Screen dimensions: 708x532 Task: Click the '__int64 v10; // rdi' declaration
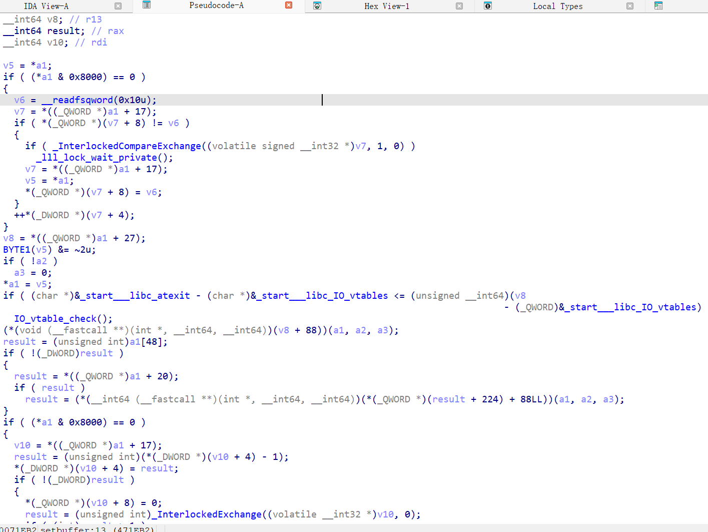[x=55, y=43]
